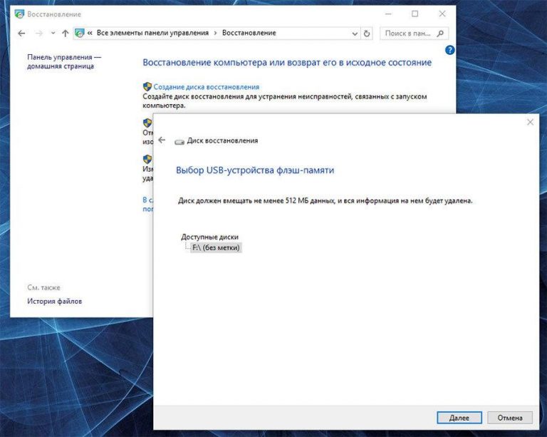Open the recent locations dropdown chevron
The image size is (547, 437).
[53, 34]
